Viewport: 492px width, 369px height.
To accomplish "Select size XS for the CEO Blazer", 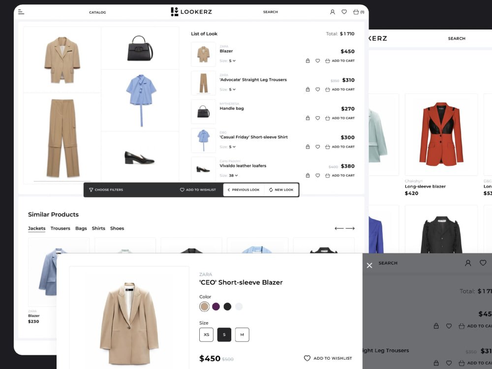I will pos(207,335).
